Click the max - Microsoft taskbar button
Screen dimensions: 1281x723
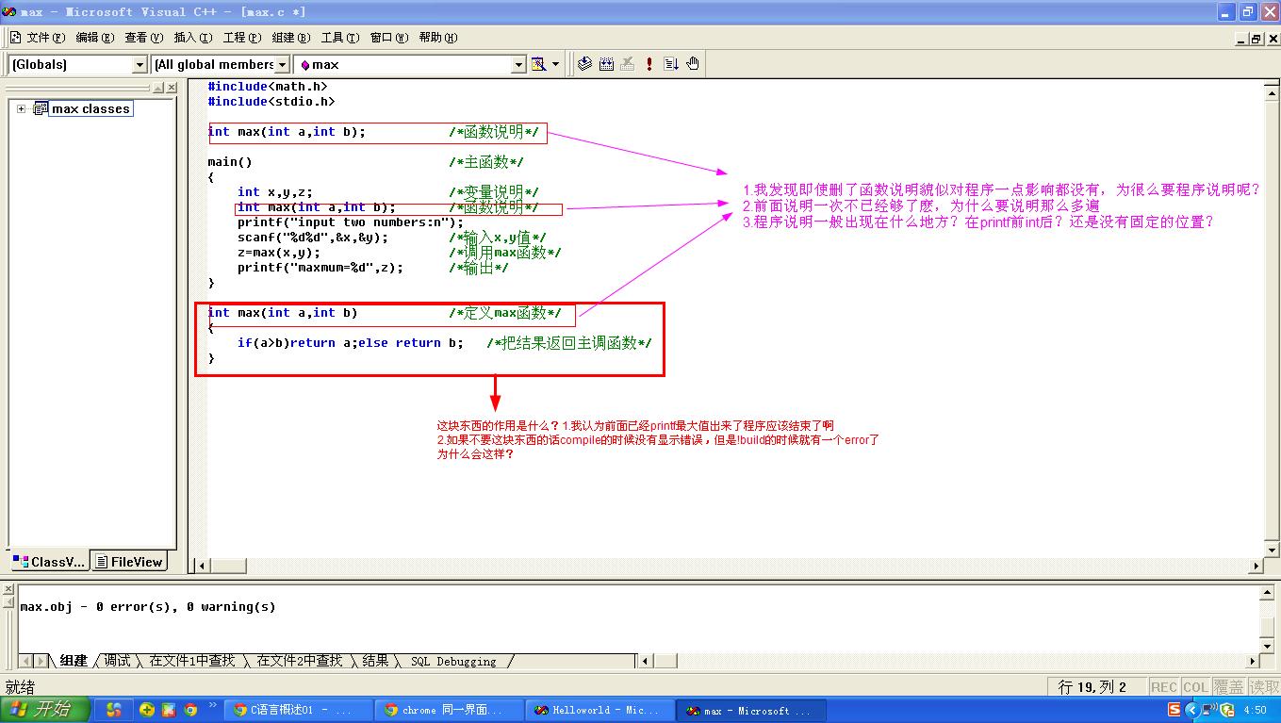[751, 710]
